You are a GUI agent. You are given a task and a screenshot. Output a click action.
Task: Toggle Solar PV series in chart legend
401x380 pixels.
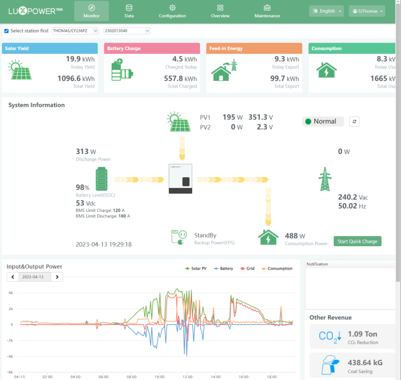(195, 269)
